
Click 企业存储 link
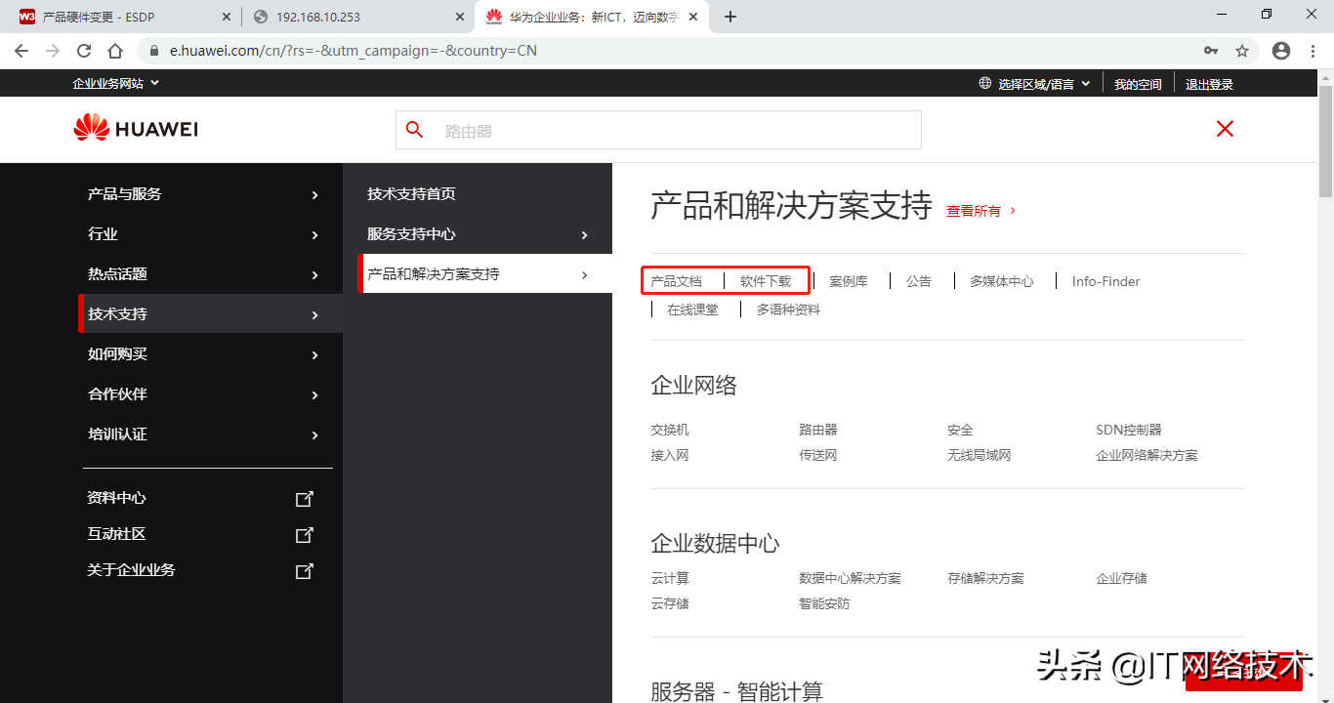point(1121,578)
